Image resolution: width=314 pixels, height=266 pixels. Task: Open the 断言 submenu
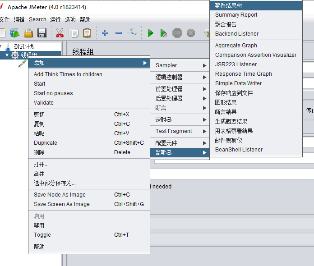click(180, 108)
